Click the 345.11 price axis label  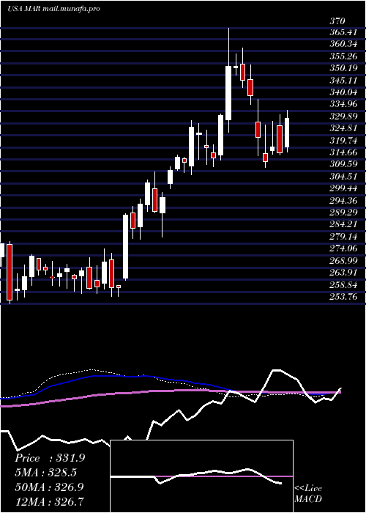coord(343,80)
